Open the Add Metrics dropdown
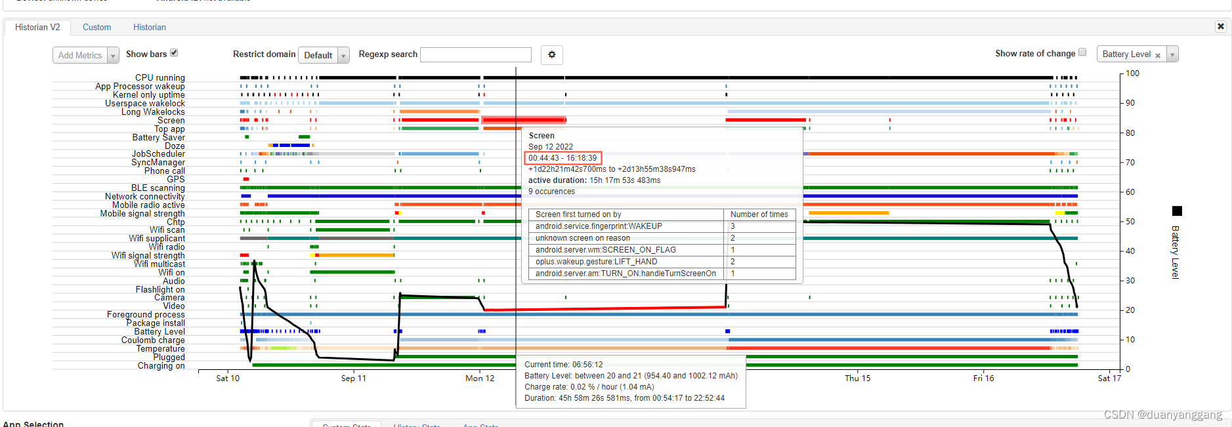The image size is (1232, 427). coord(85,55)
